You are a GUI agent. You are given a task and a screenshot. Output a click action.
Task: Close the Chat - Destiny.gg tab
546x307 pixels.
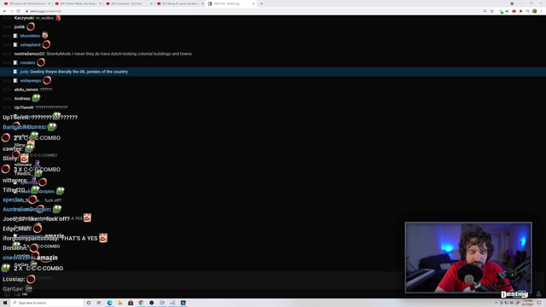[x=253, y=3]
